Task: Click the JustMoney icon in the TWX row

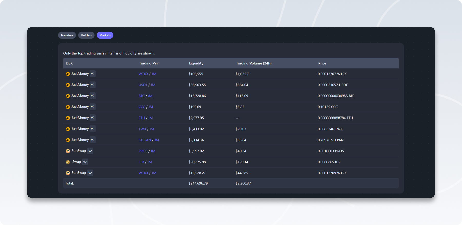Action: 68,129
